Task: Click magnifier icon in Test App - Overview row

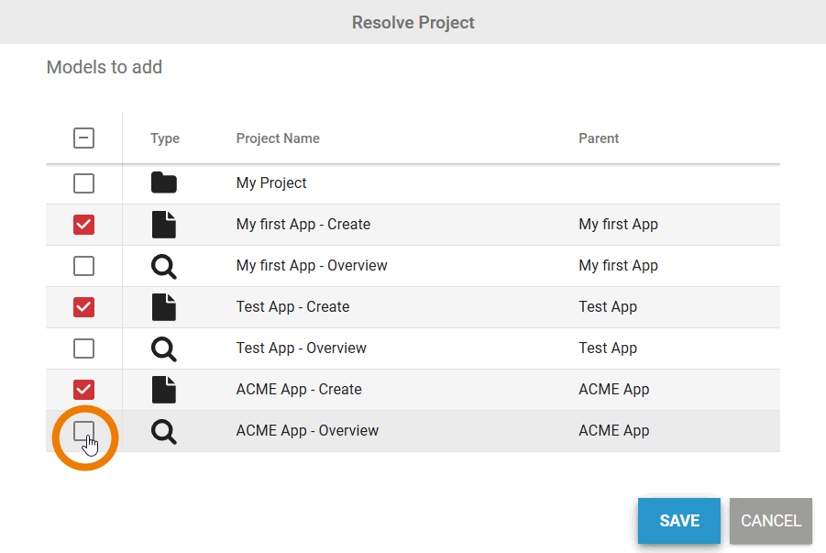Action: click(x=164, y=348)
